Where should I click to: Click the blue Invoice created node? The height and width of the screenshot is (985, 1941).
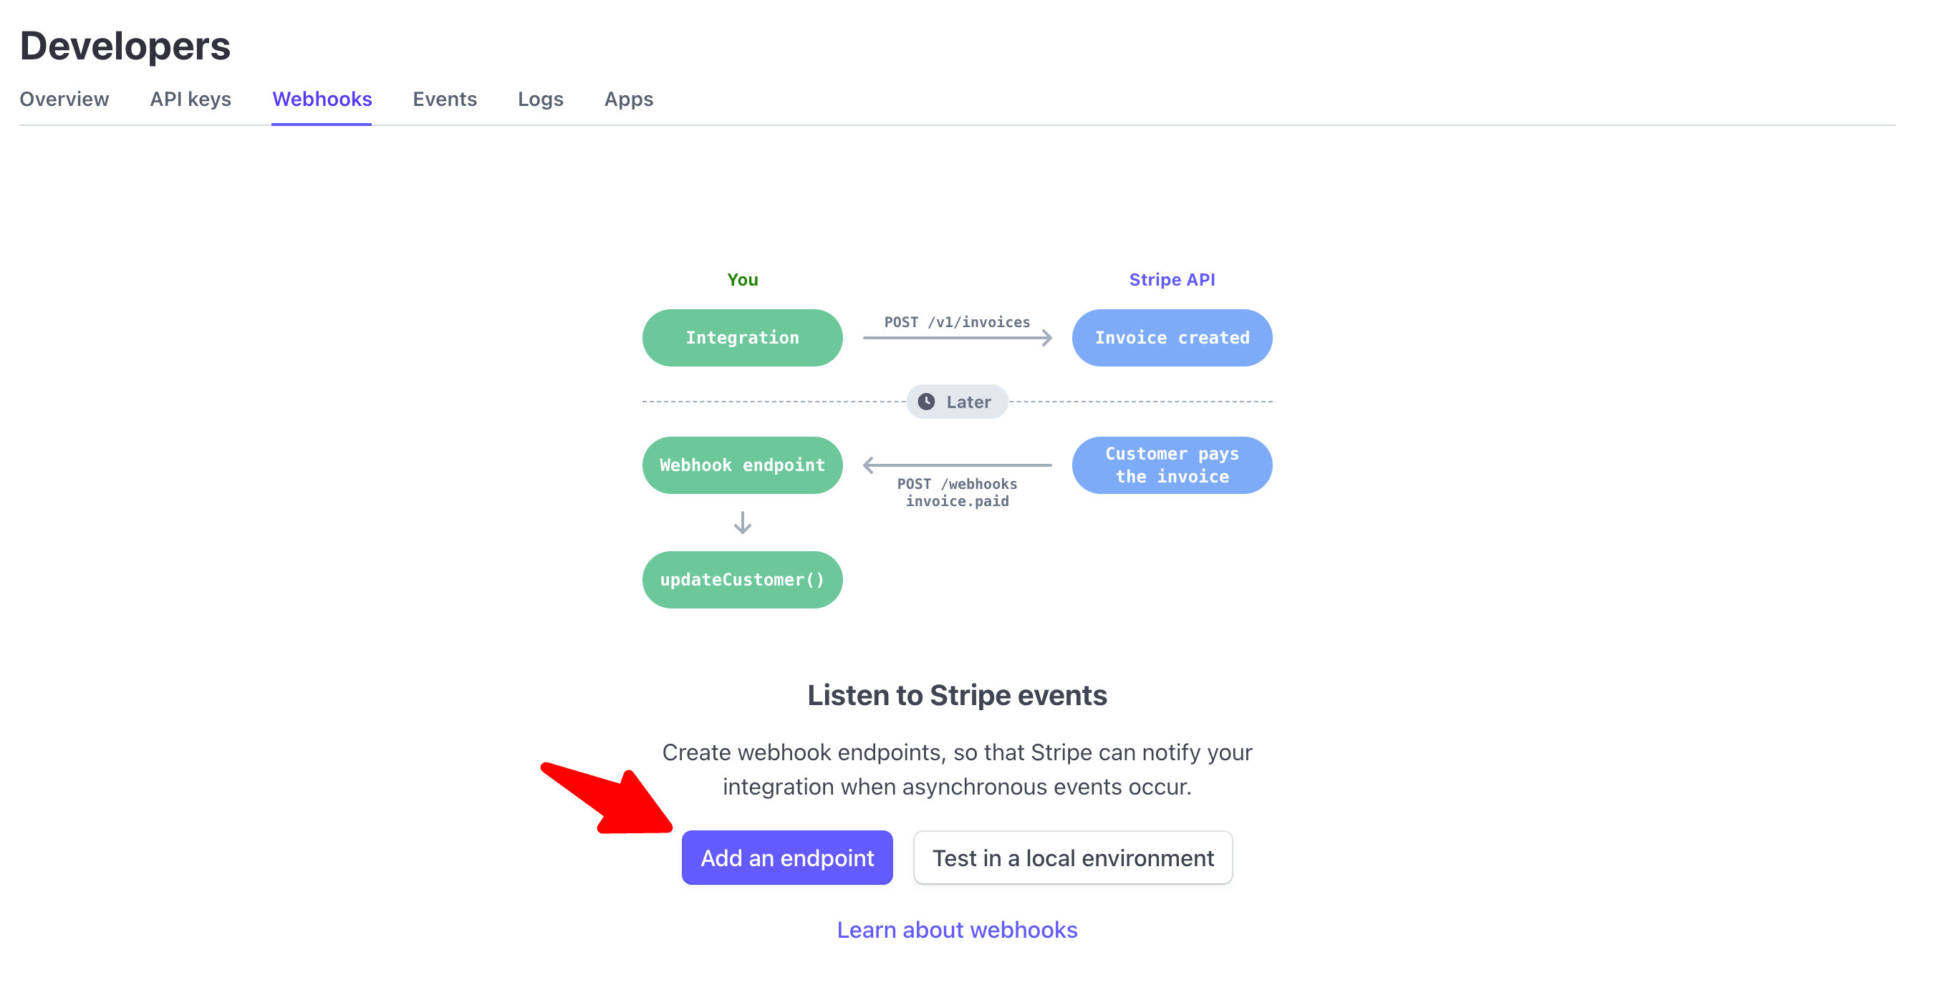tap(1172, 337)
